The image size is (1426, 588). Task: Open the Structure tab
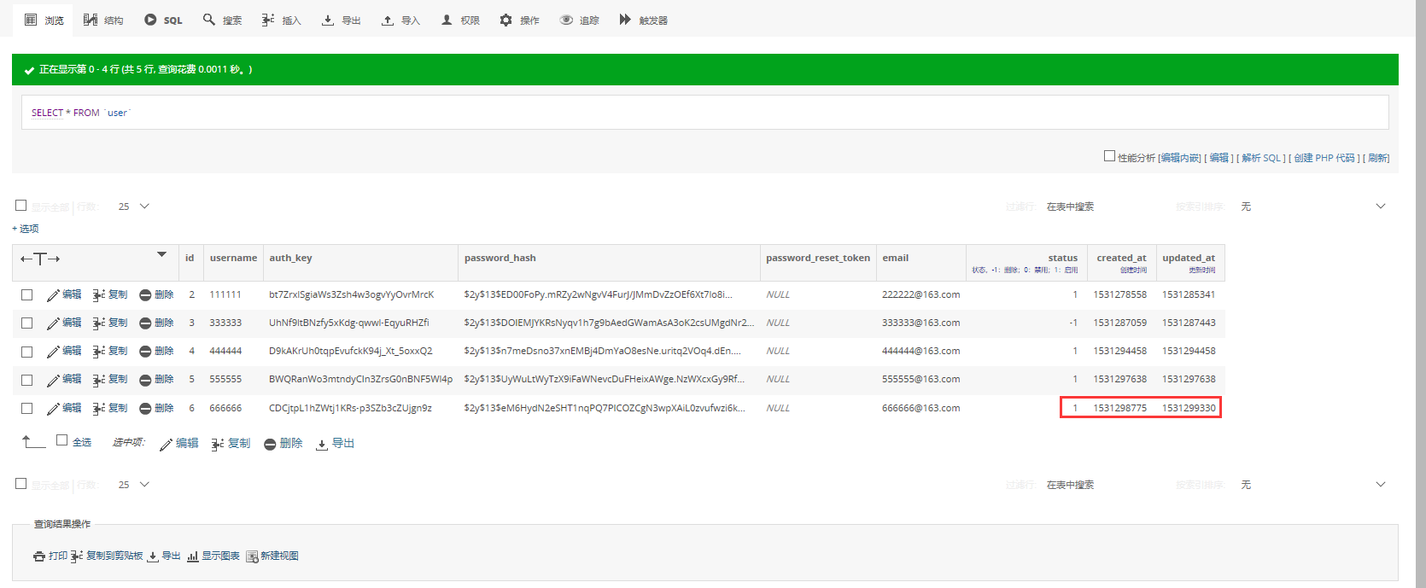point(103,20)
